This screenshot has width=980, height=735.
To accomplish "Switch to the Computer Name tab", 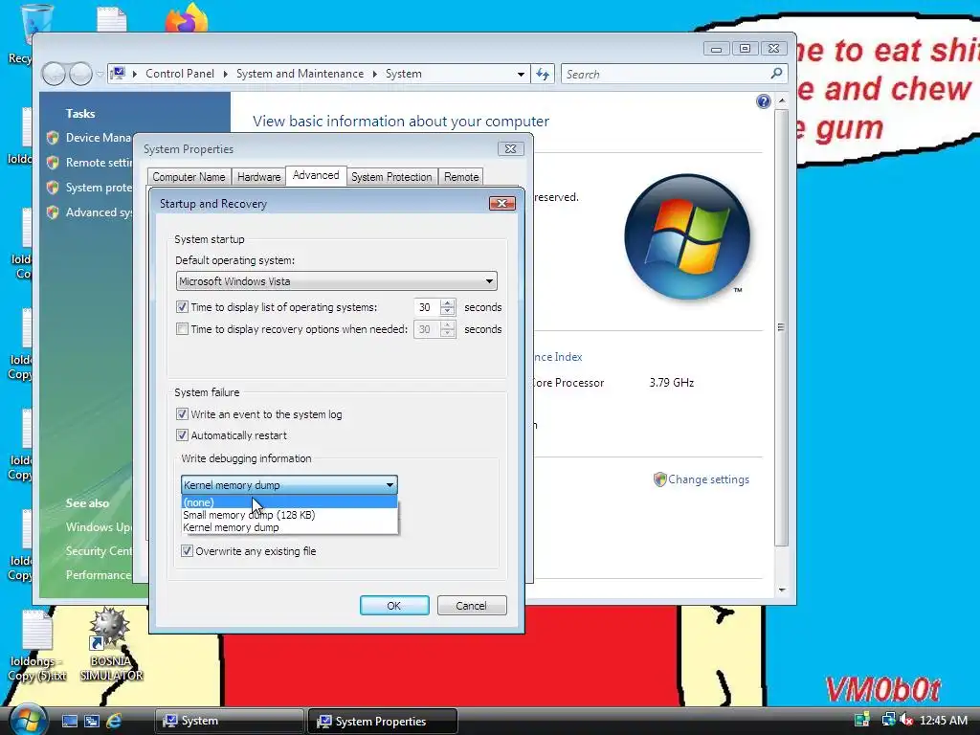I will pos(189,177).
